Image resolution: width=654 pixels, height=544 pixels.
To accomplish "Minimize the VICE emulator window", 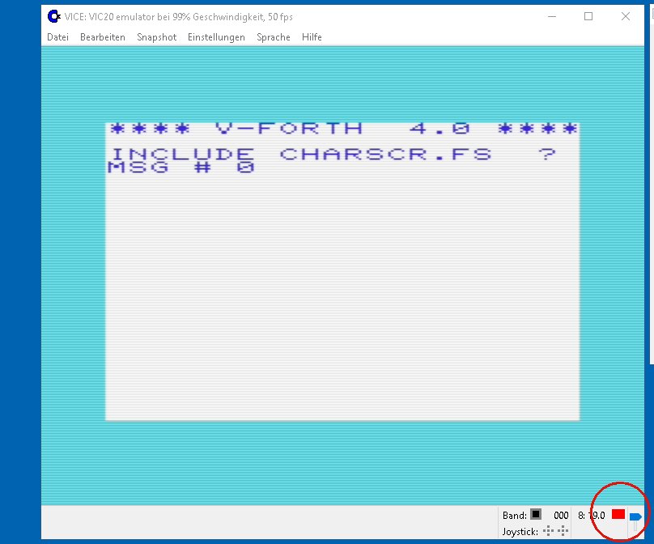I will pyautogui.click(x=552, y=17).
